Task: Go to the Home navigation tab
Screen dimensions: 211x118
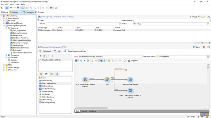Action: (5, 12)
